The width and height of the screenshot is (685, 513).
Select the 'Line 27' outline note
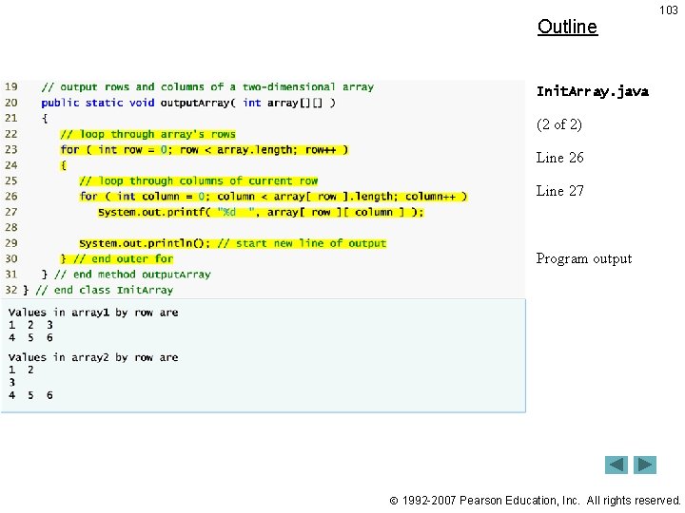click(x=559, y=191)
